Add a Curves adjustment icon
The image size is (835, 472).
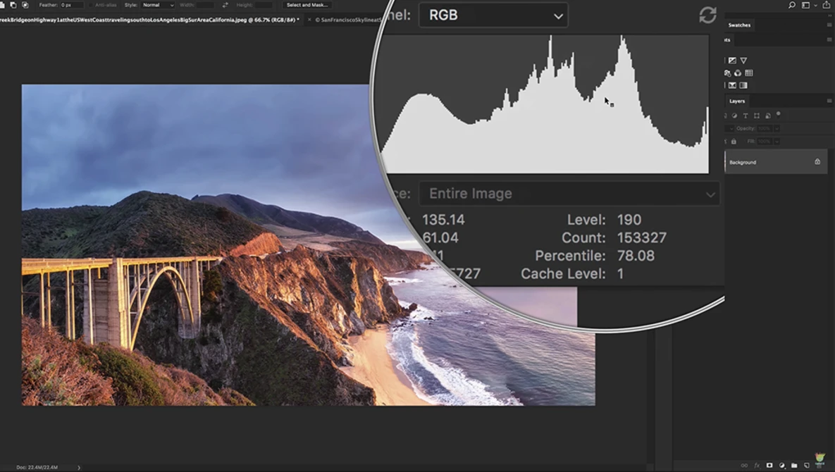pyautogui.click(x=732, y=61)
